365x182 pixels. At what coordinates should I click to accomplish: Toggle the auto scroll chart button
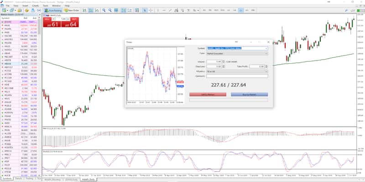tap(124, 10)
